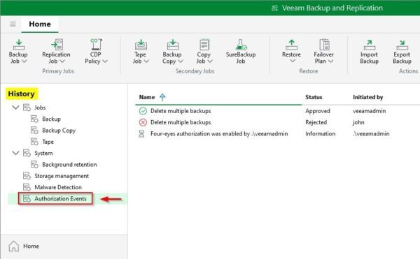Click the title bar application icon
This screenshot has width=420, height=259.
274,8
